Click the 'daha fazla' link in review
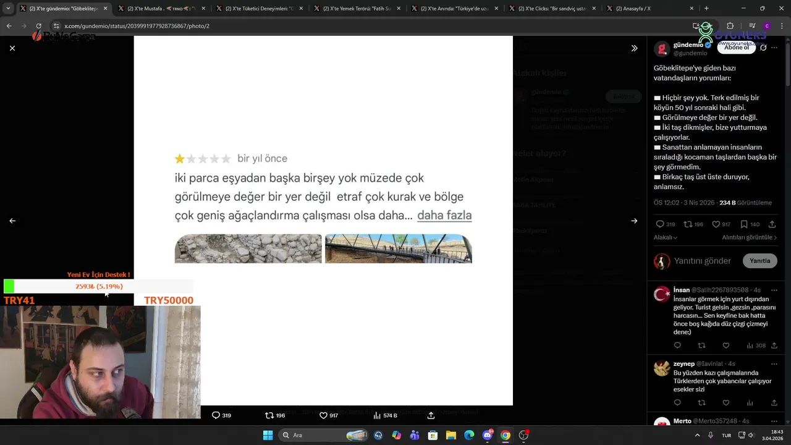This screenshot has width=791, height=445. pyautogui.click(x=444, y=216)
